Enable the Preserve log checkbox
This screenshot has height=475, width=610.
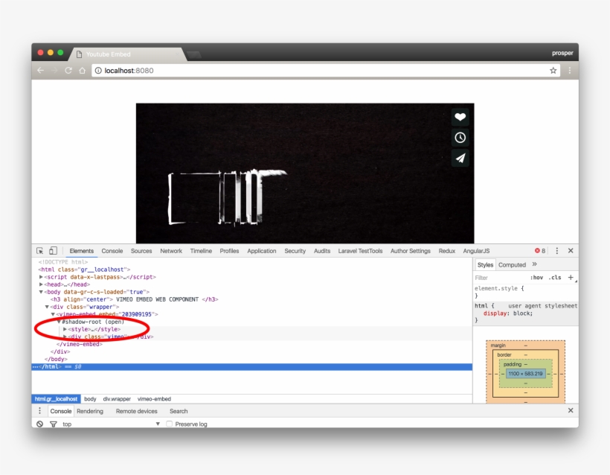coord(168,424)
